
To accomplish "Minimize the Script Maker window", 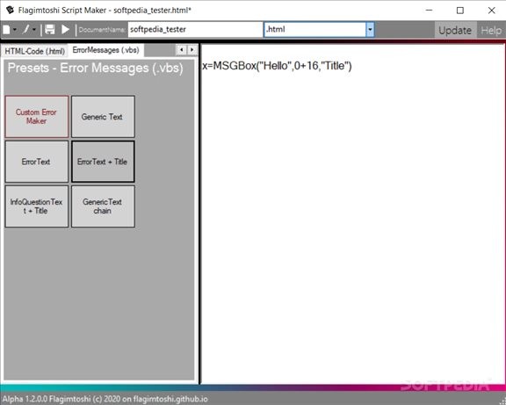I will pyautogui.click(x=429, y=11).
